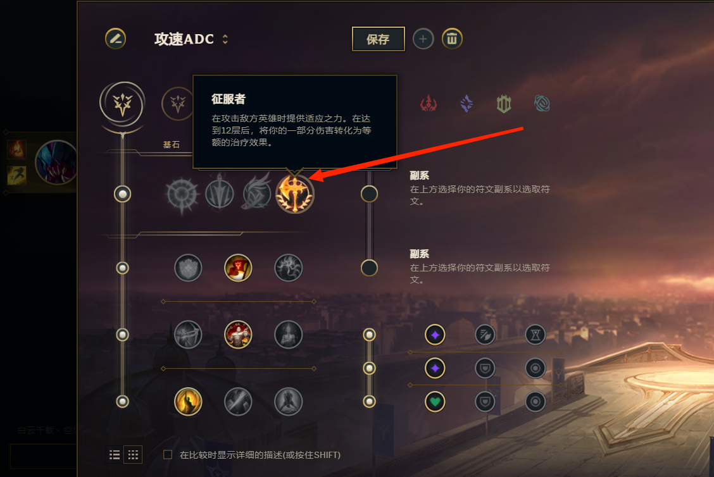Switch to the list view layout
Image resolution: width=714 pixels, height=477 pixels.
click(x=115, y=455)
